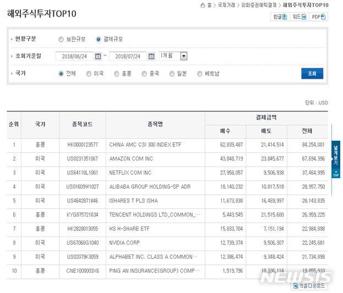Edit the end date field 2018/07/24

pos(128,56)
